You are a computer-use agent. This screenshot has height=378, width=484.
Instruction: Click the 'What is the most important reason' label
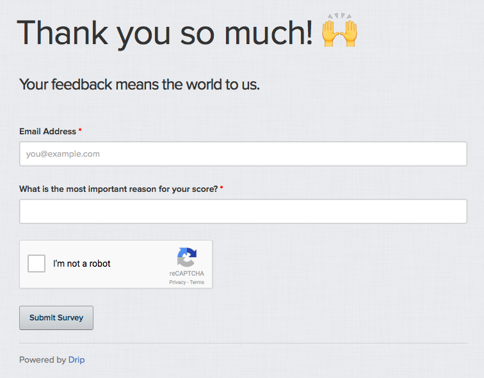(118, 189)
